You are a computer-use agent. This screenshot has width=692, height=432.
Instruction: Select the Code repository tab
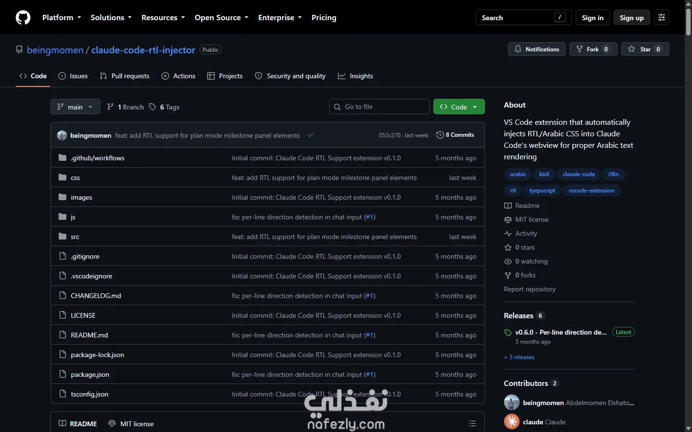tap(33, 76)
